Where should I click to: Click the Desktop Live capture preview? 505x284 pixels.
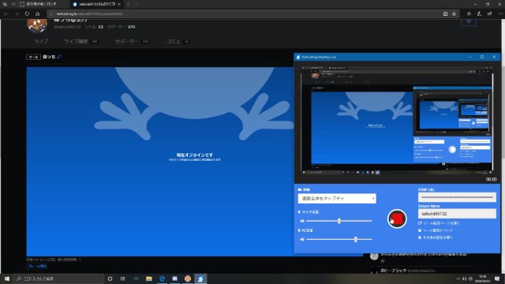coord(397,121)
